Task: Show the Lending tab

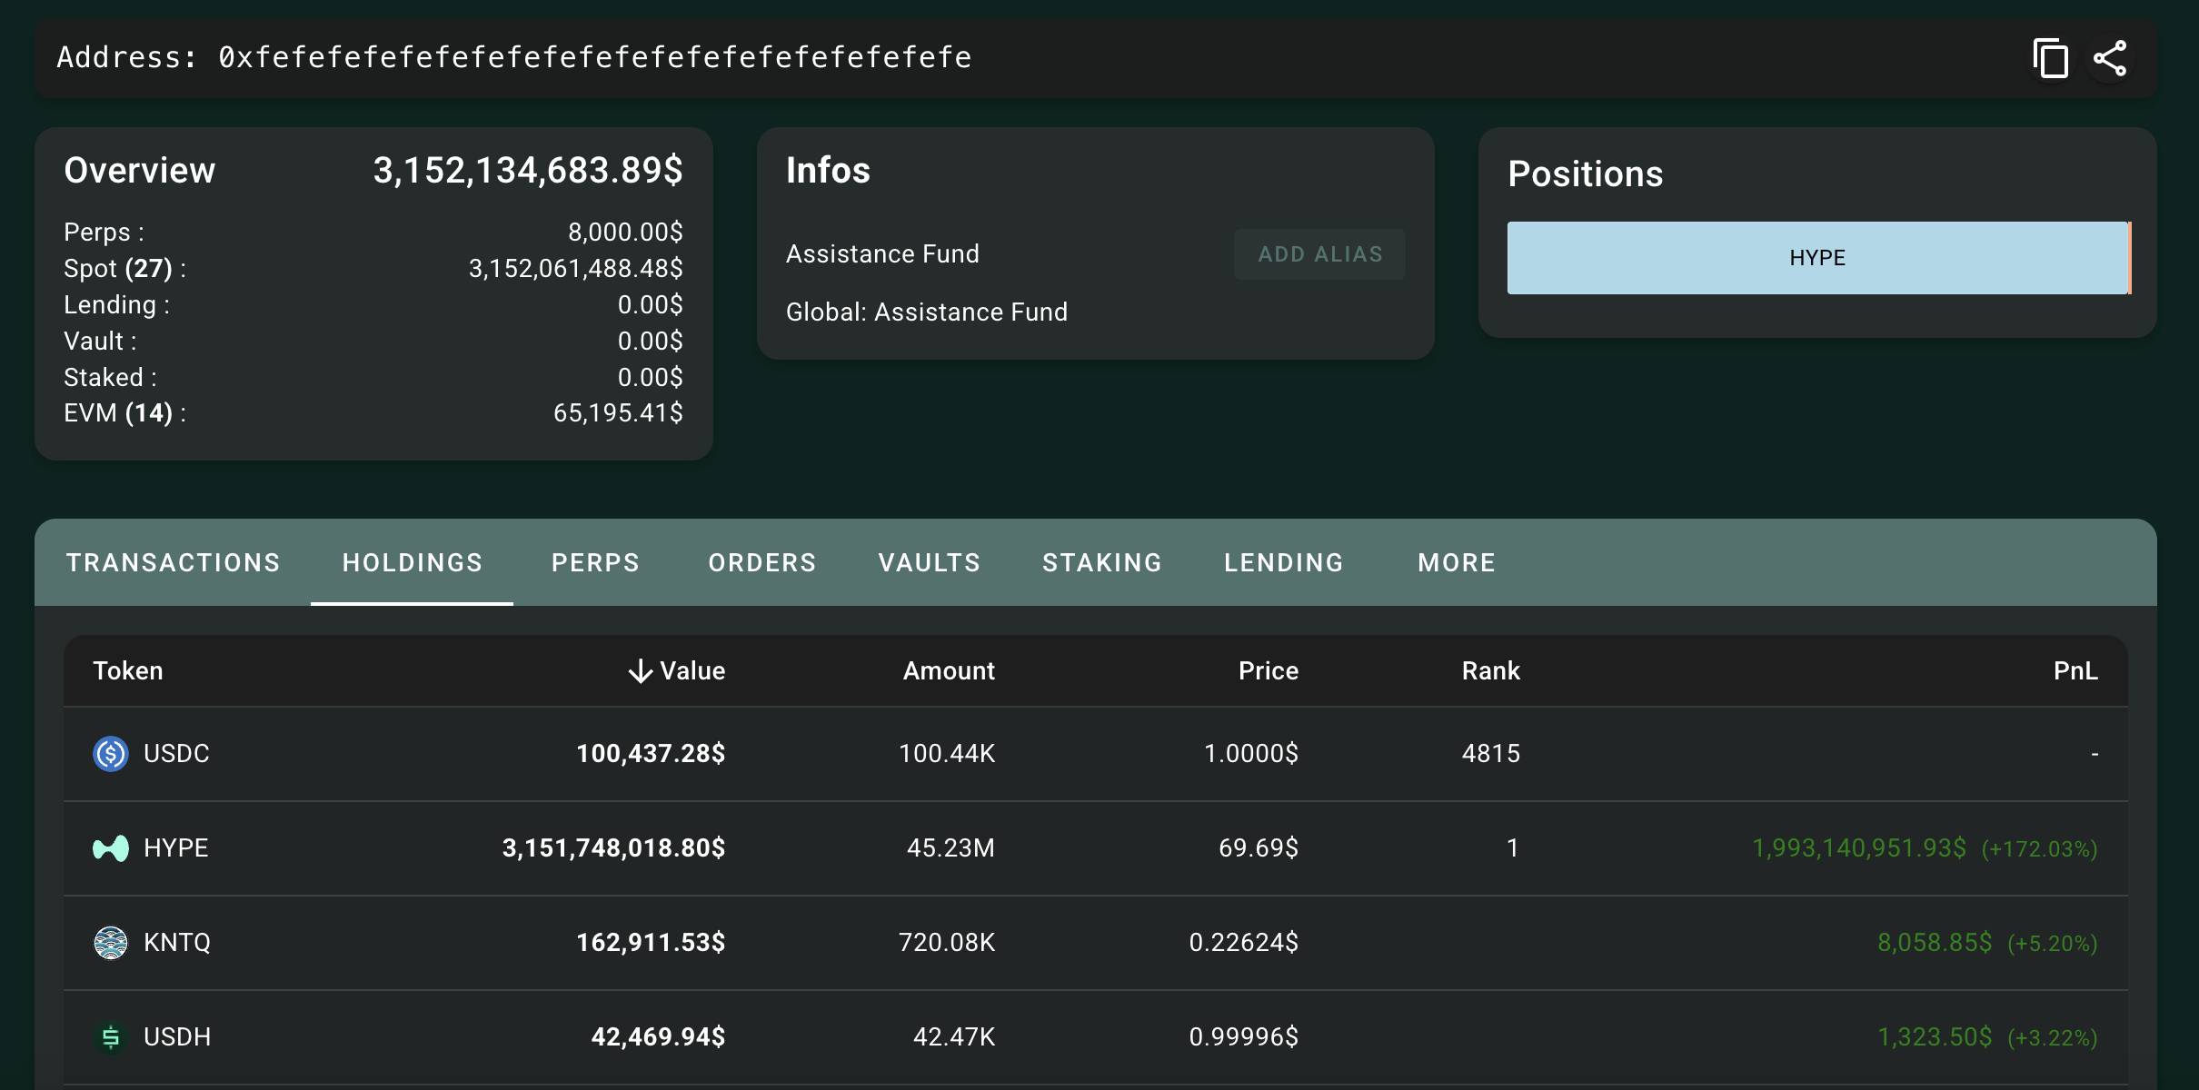Action: coord(1284,563)
